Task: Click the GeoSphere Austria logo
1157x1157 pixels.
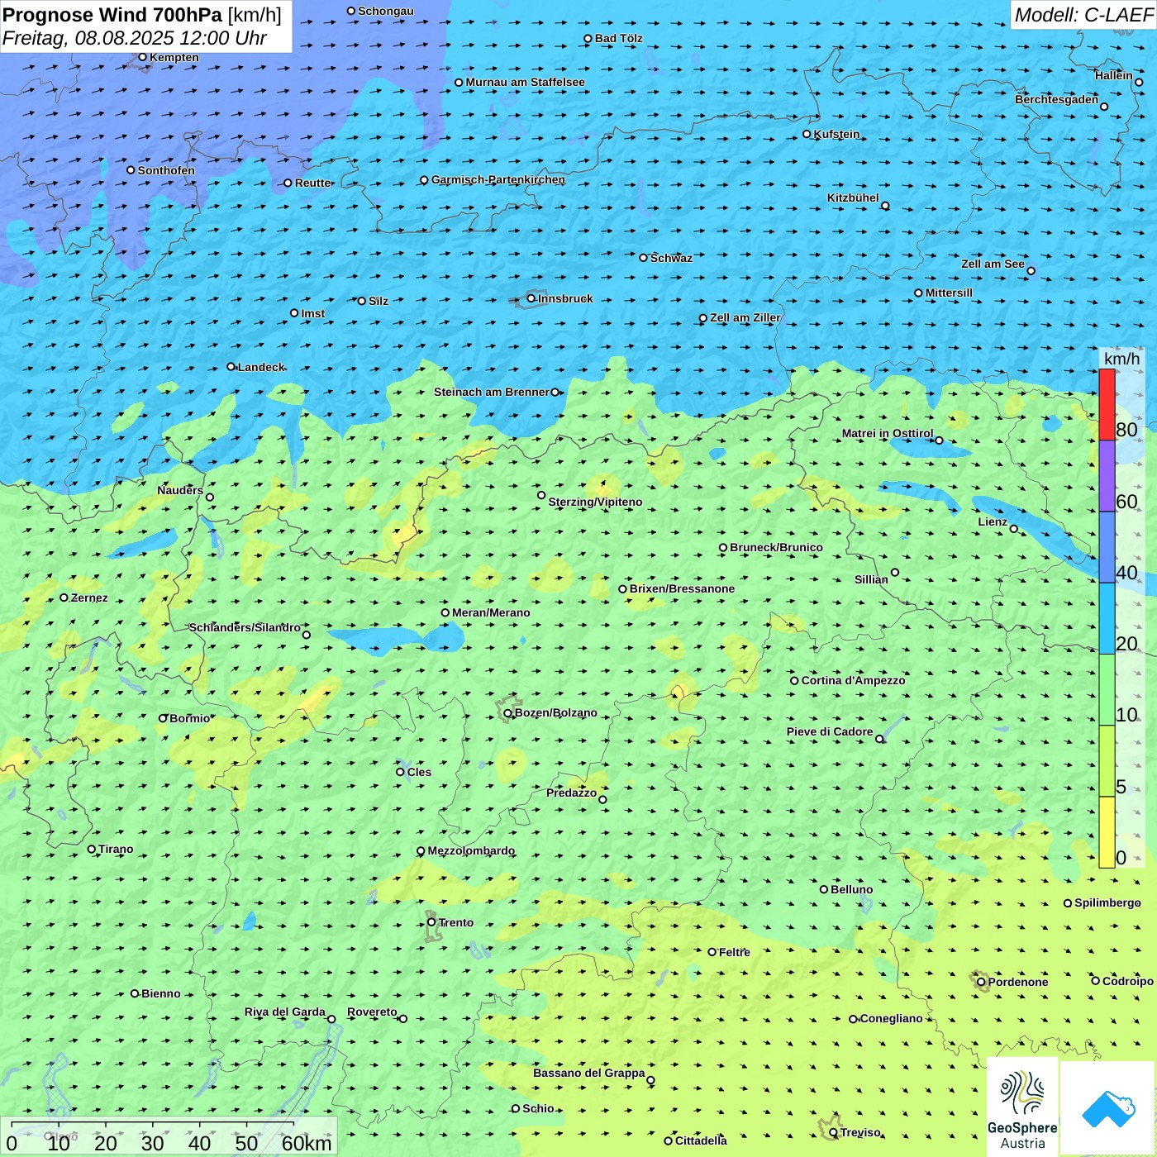Action: coord(1022,1107)
